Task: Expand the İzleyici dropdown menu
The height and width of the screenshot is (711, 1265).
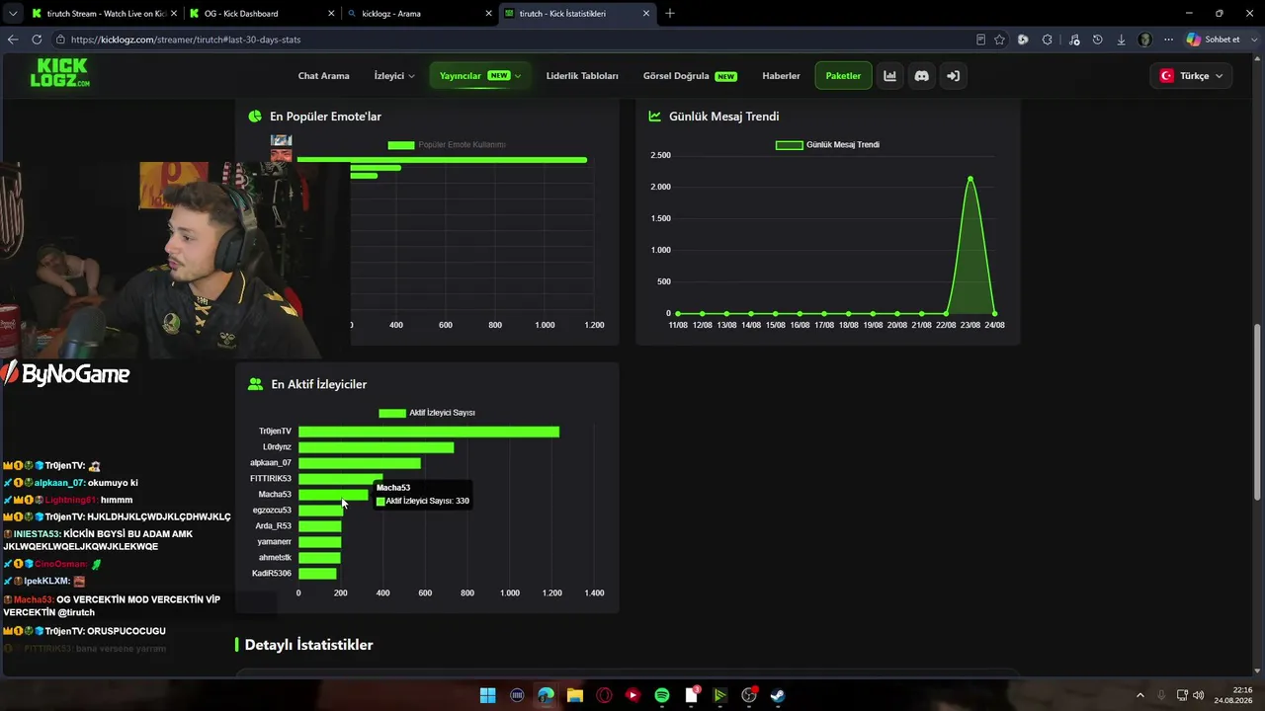Action: coord(394,76)
